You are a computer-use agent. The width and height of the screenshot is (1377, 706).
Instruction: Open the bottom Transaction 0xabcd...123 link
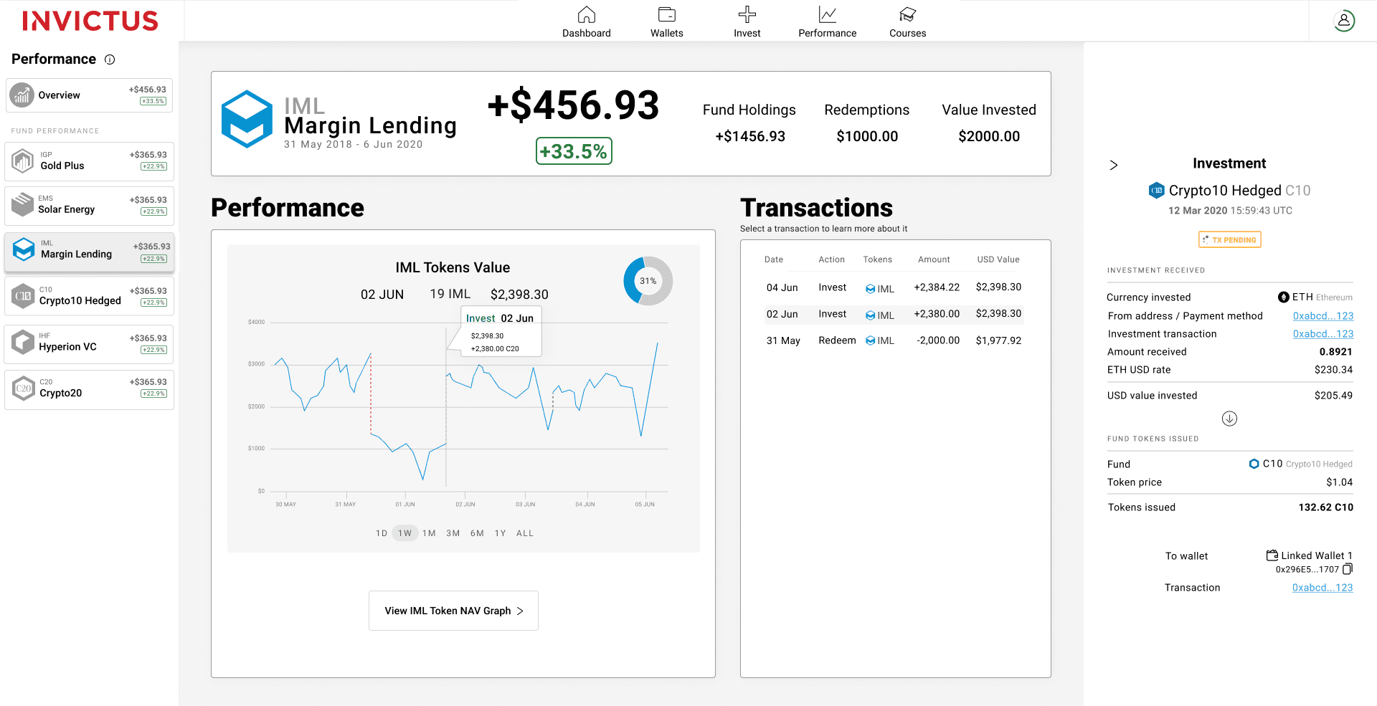1322,588
